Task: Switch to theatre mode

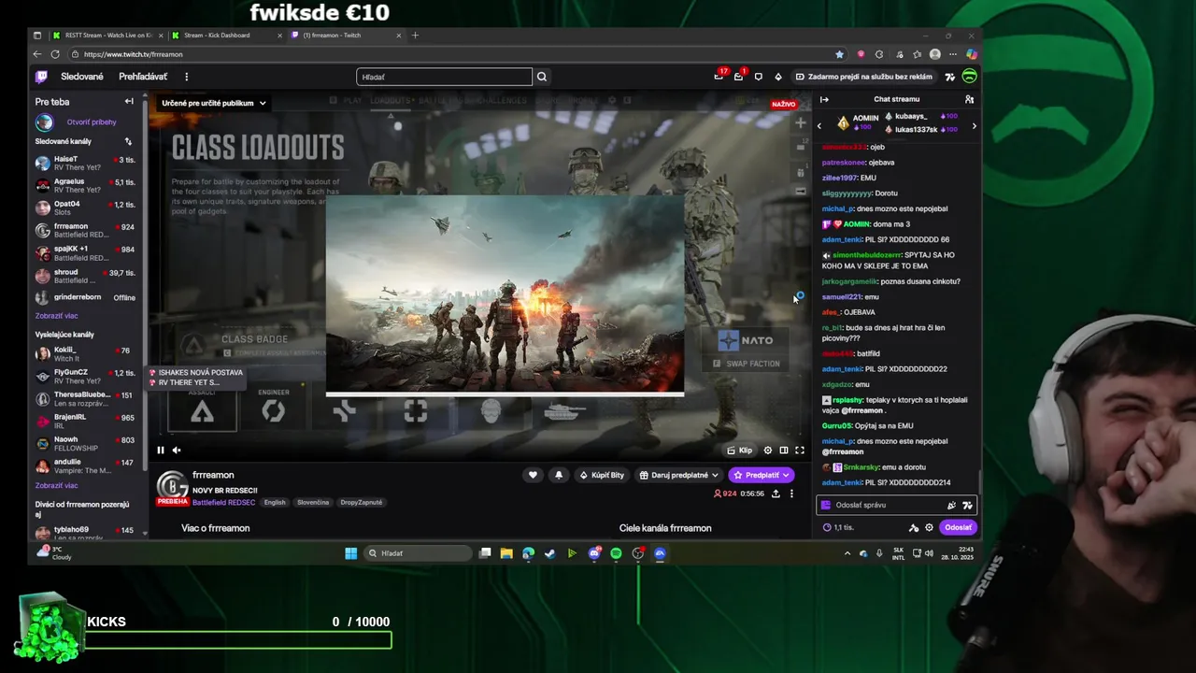Action: coord(784,450)
